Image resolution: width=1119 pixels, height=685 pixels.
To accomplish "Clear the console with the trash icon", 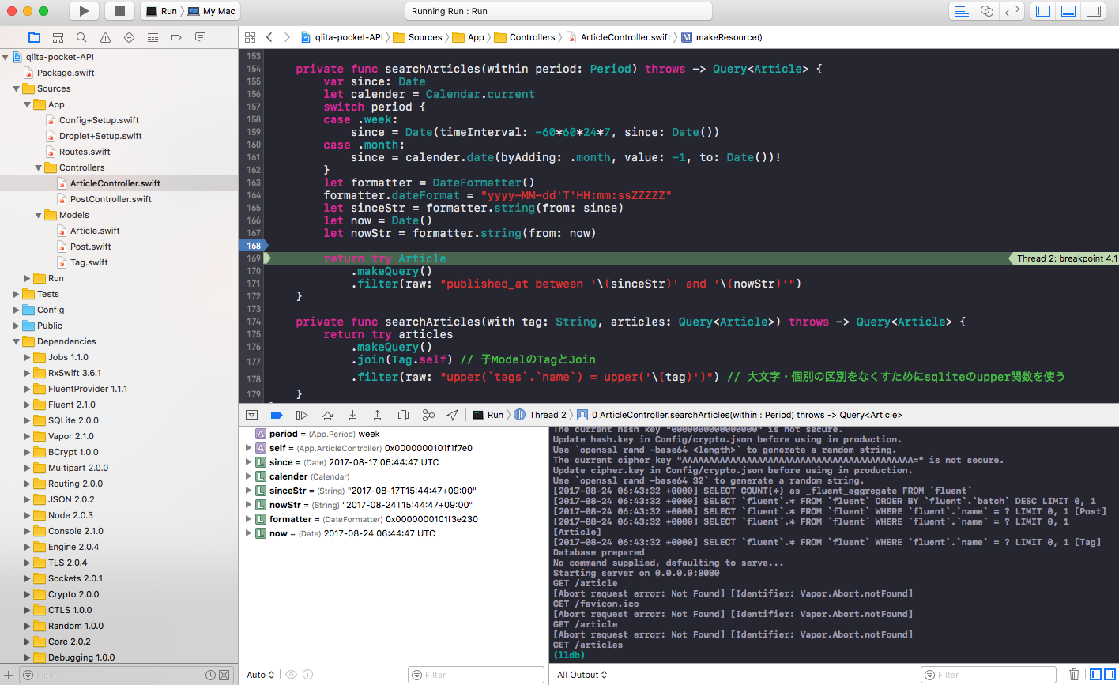I will (x=1074, y=674).
